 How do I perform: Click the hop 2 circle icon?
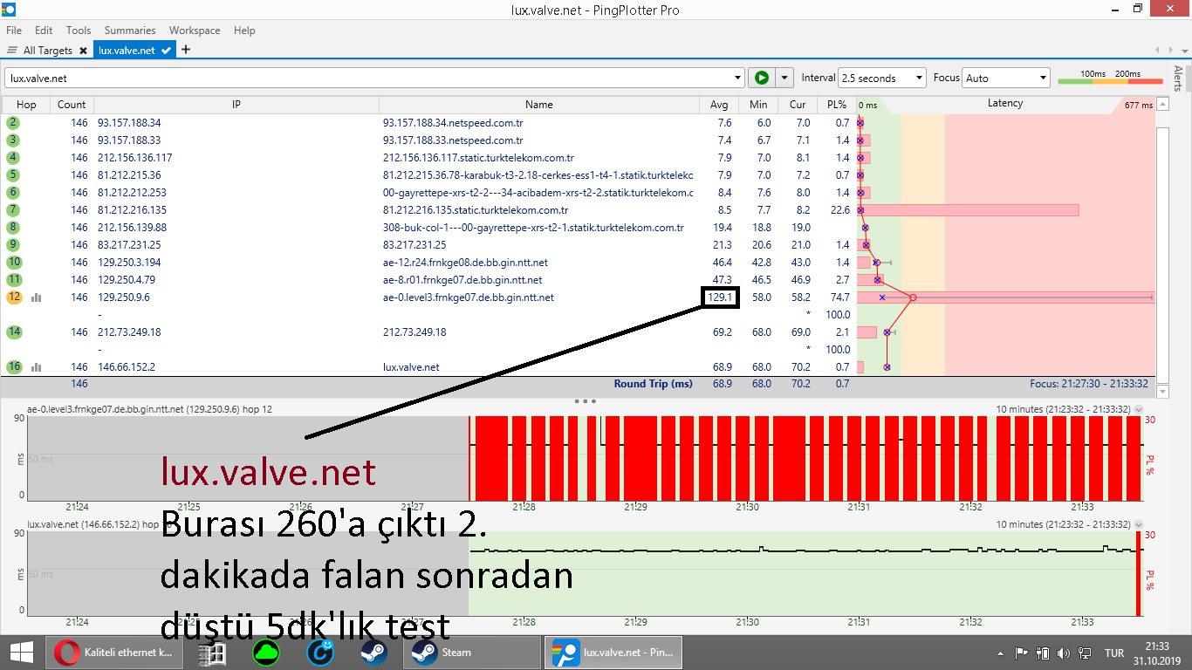click(x=13, y=123)
